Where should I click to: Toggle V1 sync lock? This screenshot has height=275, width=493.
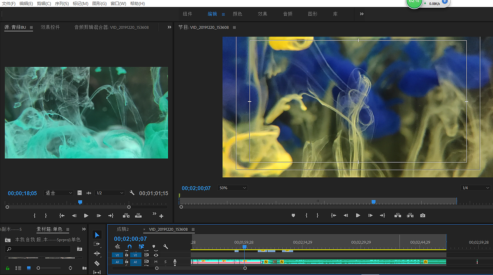146,255
